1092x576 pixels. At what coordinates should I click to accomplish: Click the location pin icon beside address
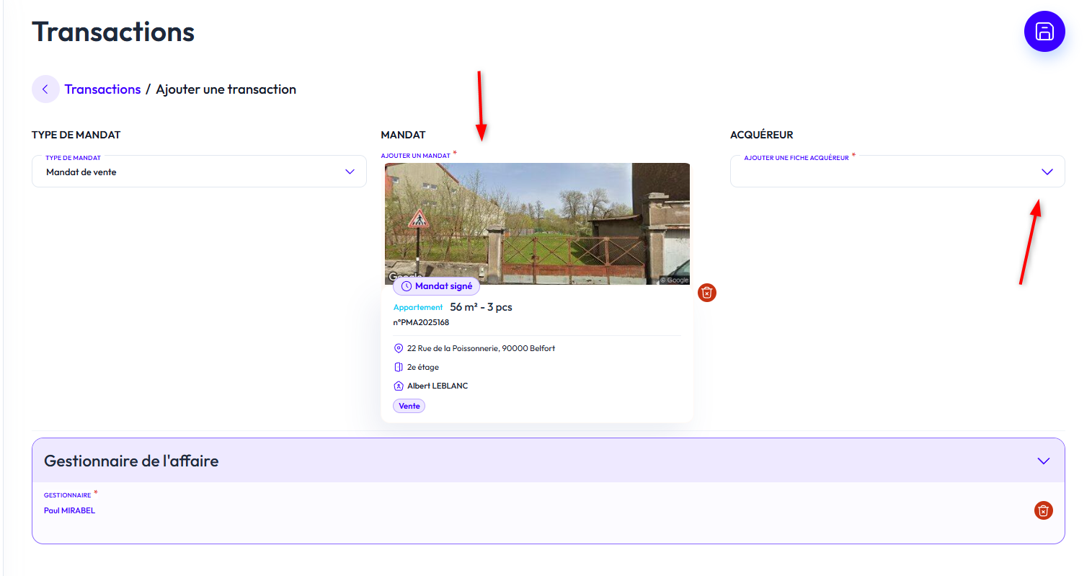tap(399, 348)
